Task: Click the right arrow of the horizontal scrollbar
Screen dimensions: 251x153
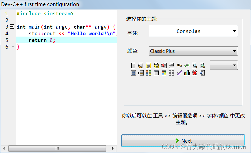Action: click(x=113, y=148)
